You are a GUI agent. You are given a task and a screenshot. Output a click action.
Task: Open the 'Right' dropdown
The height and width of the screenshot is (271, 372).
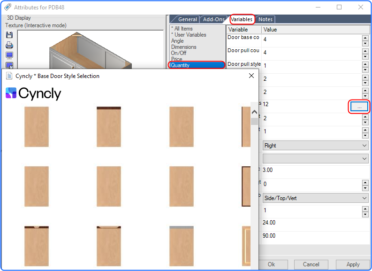coord(316,145)
